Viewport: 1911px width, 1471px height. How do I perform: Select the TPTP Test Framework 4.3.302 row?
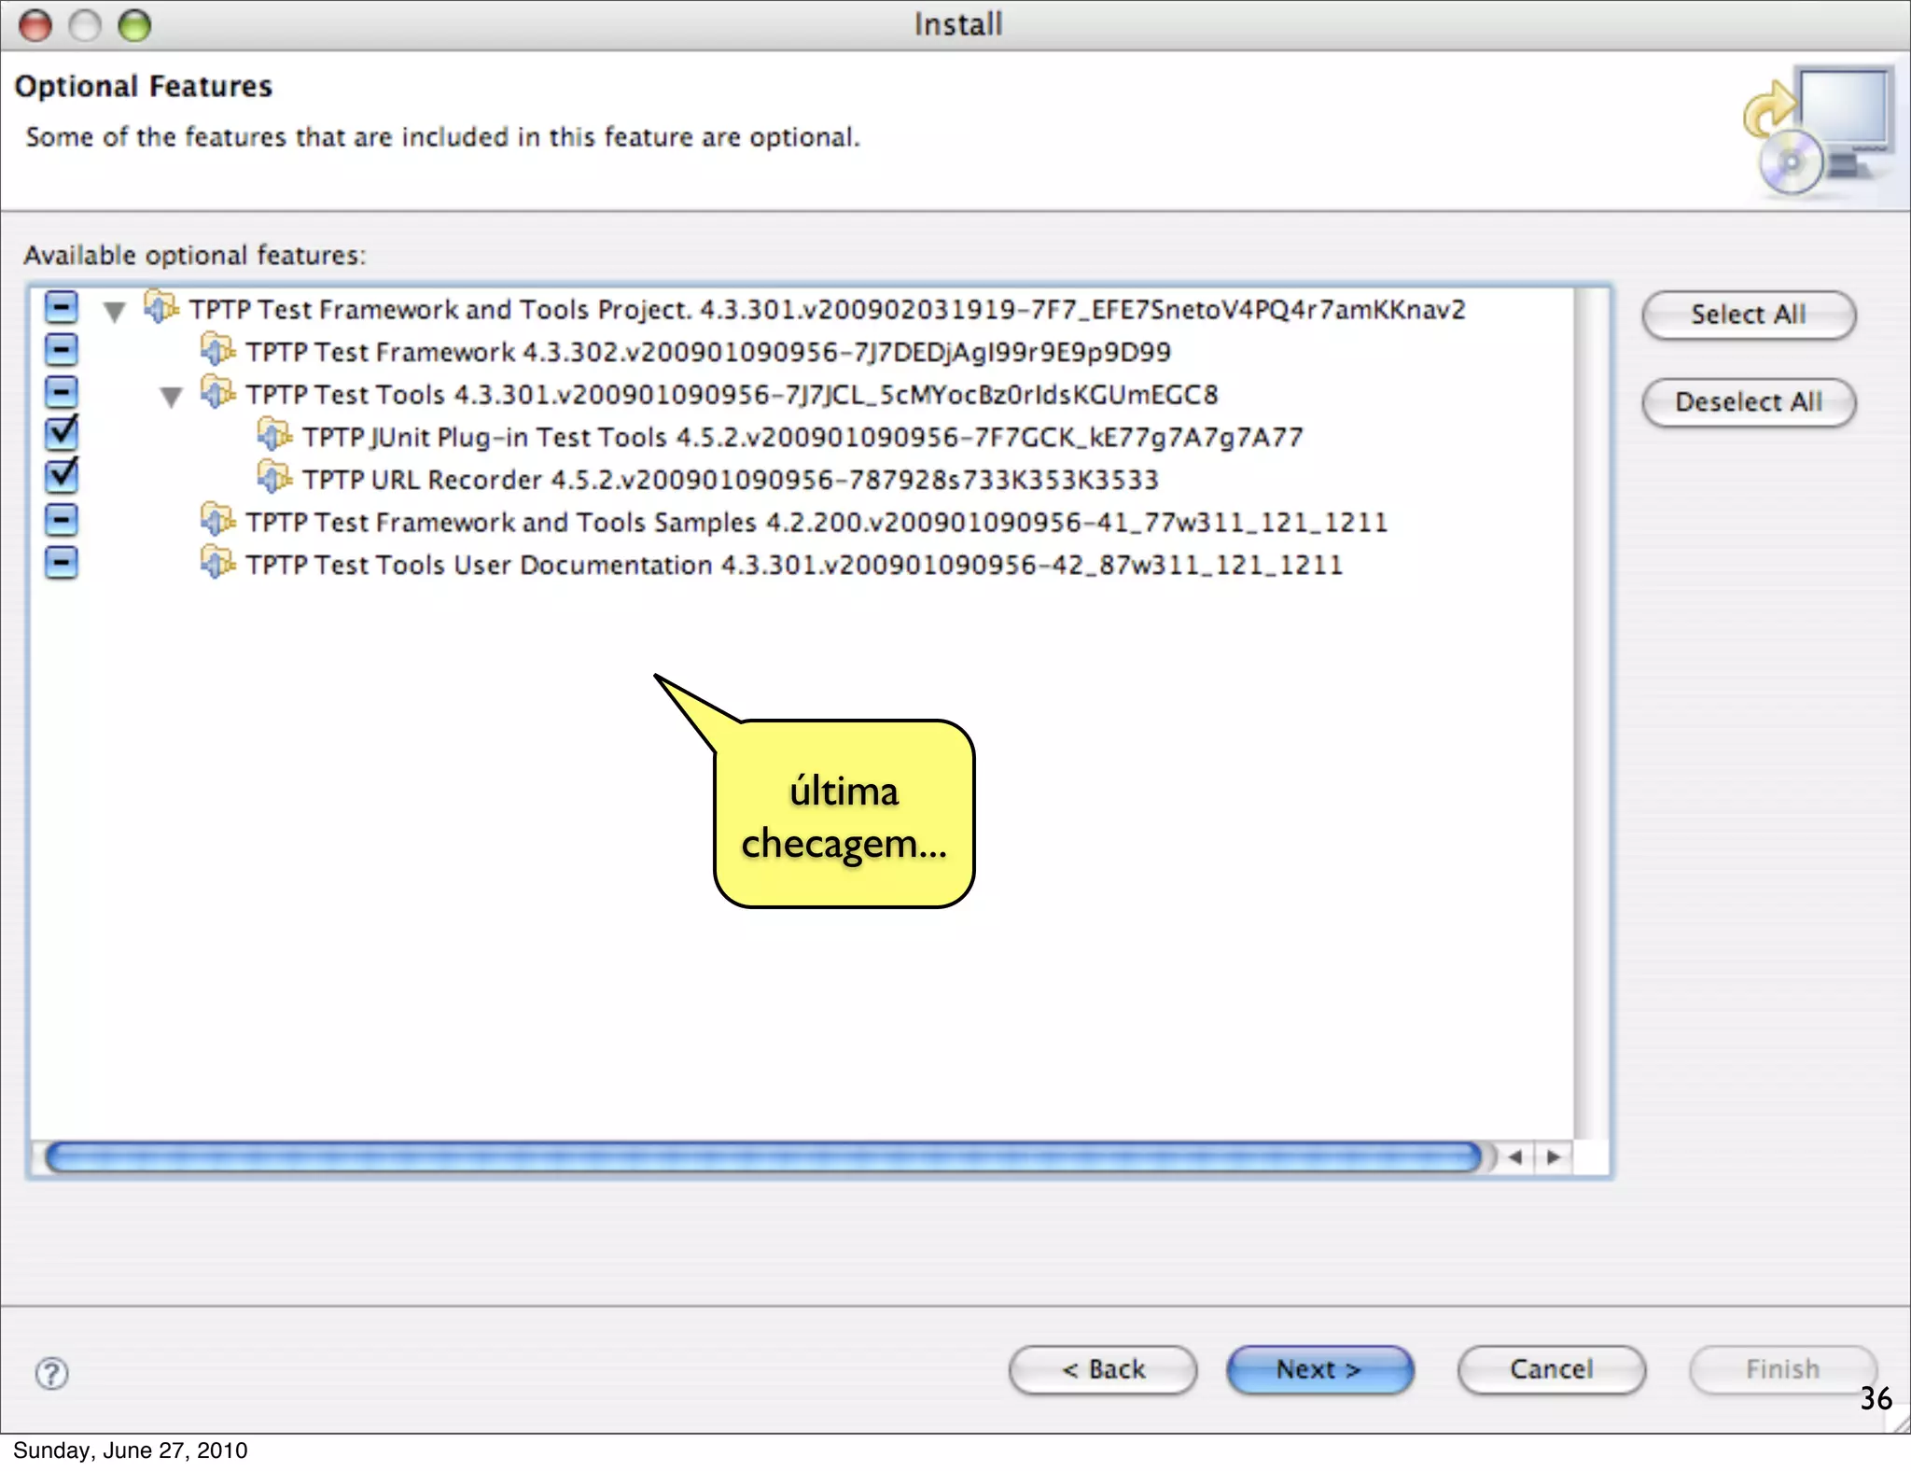707,352
